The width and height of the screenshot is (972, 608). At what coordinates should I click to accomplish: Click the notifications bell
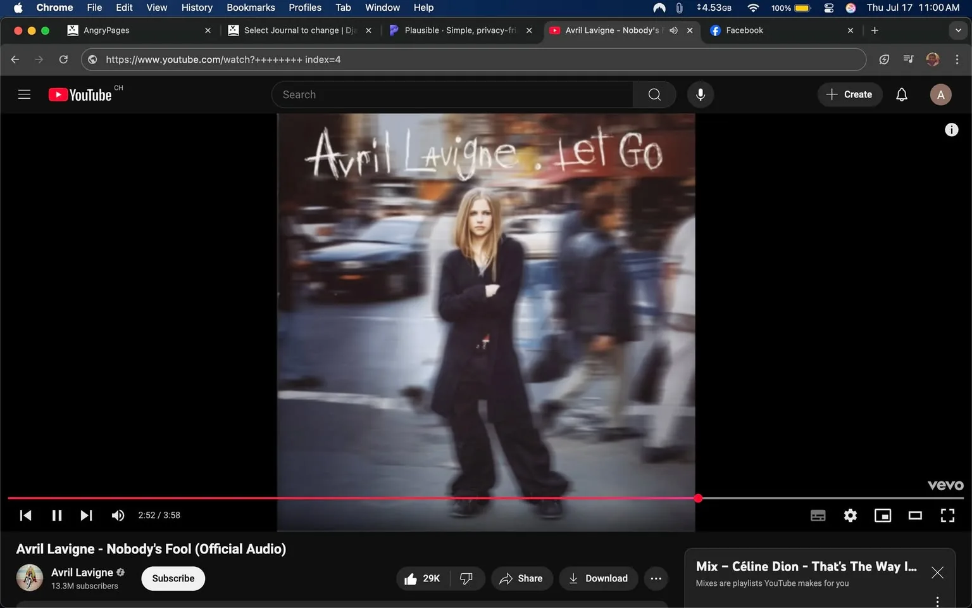[x=901, y=94]
